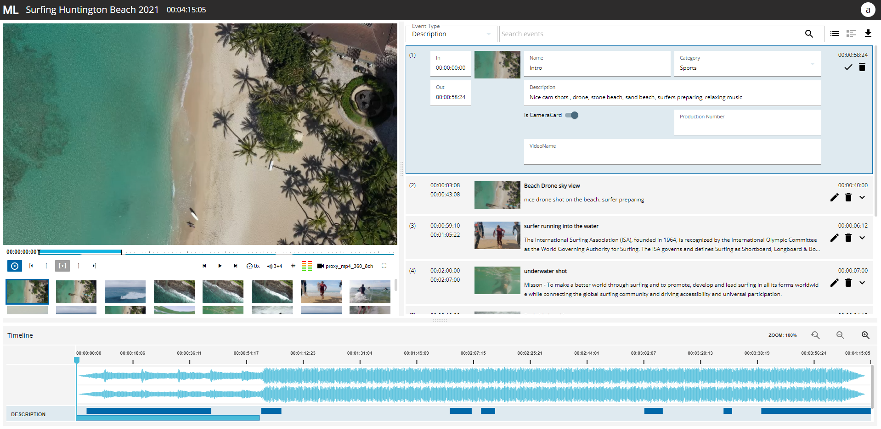
Task: Confirm Intro event edits with checkmark
Action: pyautogui.click(x=848, y=67)
